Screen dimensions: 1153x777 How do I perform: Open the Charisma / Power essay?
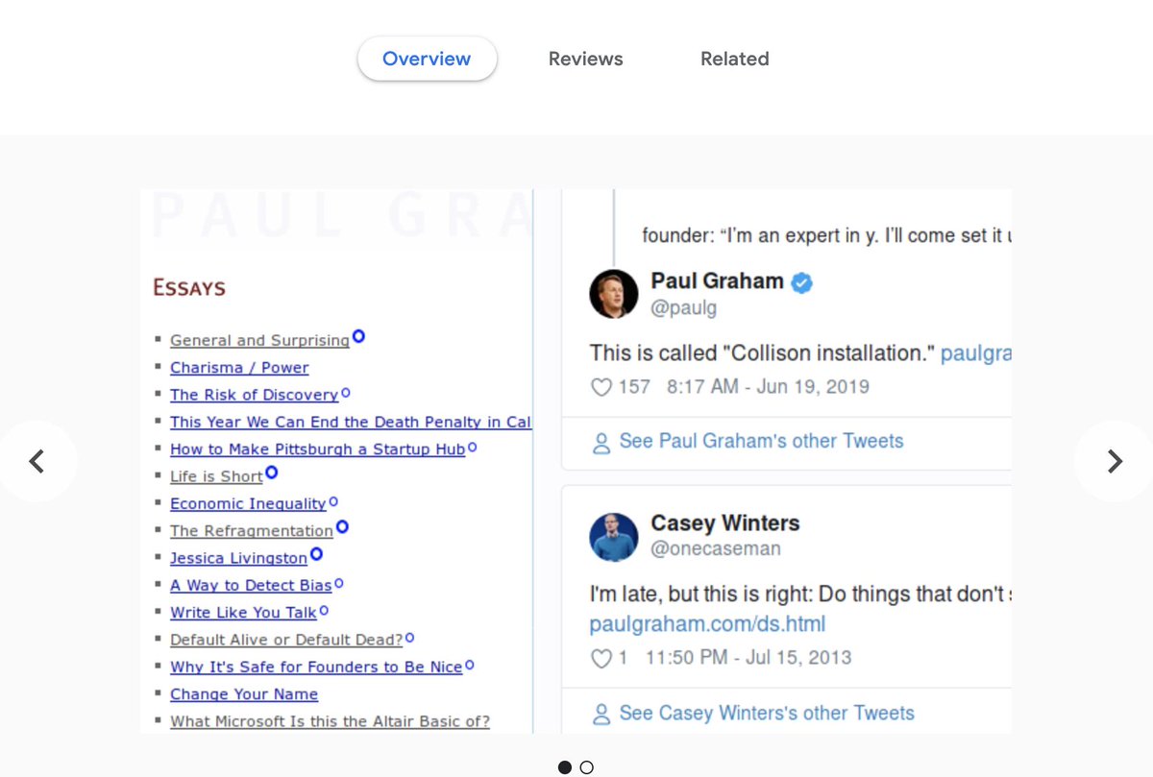pos(239,368)
